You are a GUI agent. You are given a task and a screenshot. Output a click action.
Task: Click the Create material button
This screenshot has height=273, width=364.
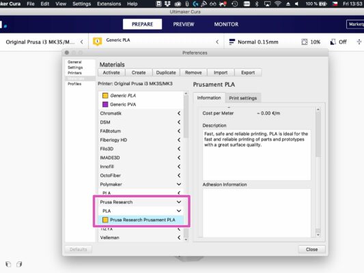pos(139,72)
